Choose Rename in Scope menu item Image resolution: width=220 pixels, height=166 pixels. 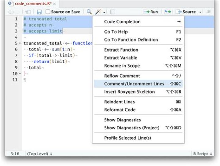coord(138,66)
